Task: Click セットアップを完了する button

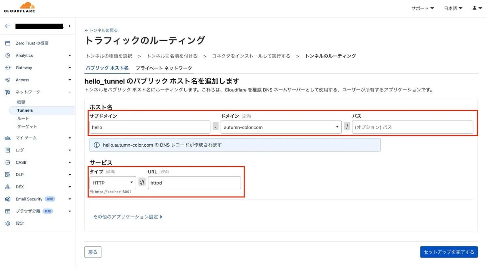Action: [x=449, y=252]
